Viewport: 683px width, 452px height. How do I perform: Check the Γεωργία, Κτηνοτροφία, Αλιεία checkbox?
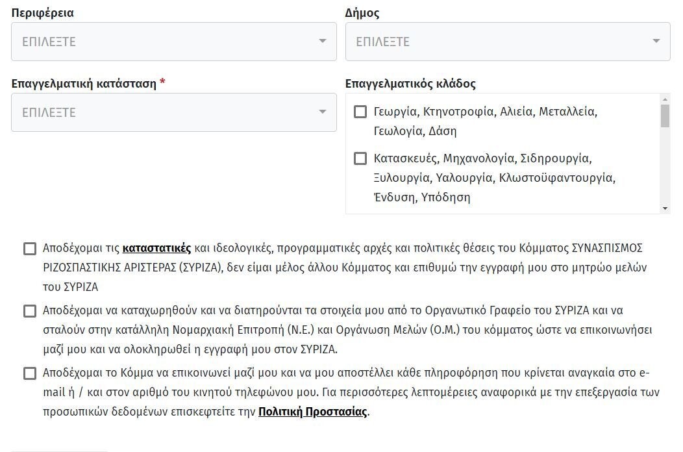(360, 112)
